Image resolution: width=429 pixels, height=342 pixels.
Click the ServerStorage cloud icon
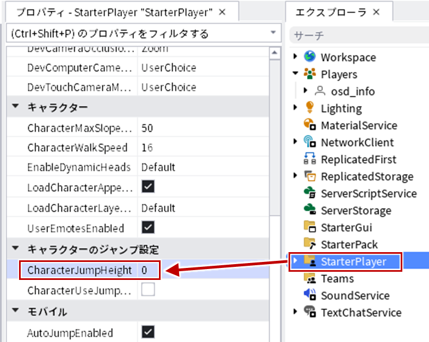310,210
